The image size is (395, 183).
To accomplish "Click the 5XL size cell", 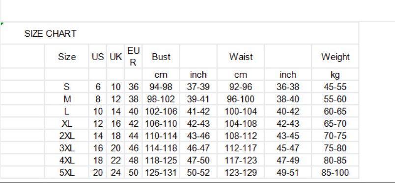I will (67, 172).
